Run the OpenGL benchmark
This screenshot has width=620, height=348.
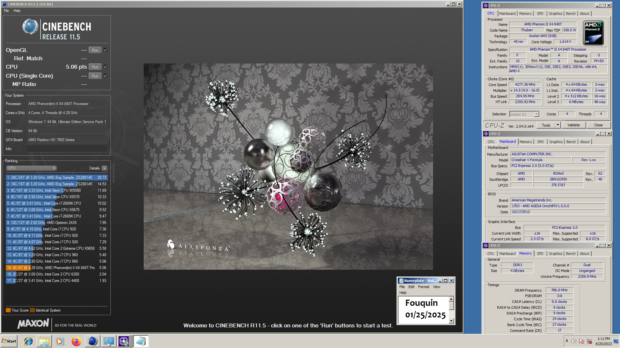coord(95,50)
